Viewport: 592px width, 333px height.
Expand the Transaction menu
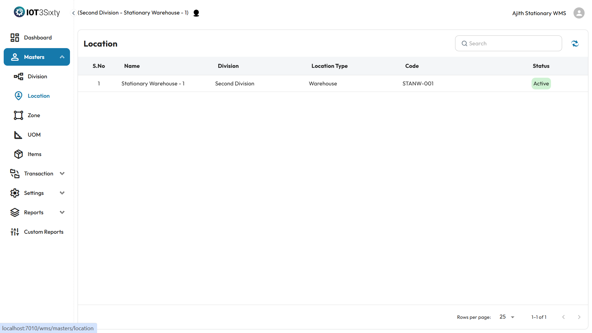pyautogui.click(x=62, y=174)
